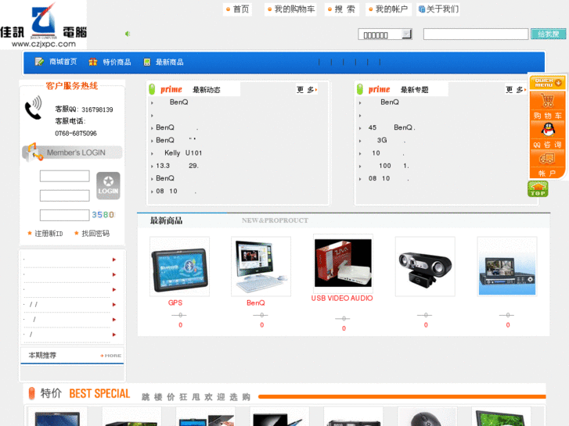Open 最新商品 in blue menu bar
Viewport: 569px width, 426px height.
(x=170, y=62)
